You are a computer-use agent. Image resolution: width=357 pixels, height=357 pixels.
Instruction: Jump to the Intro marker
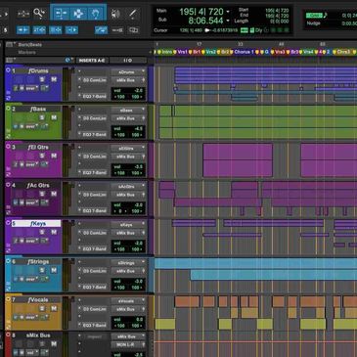tap(165, 52)
